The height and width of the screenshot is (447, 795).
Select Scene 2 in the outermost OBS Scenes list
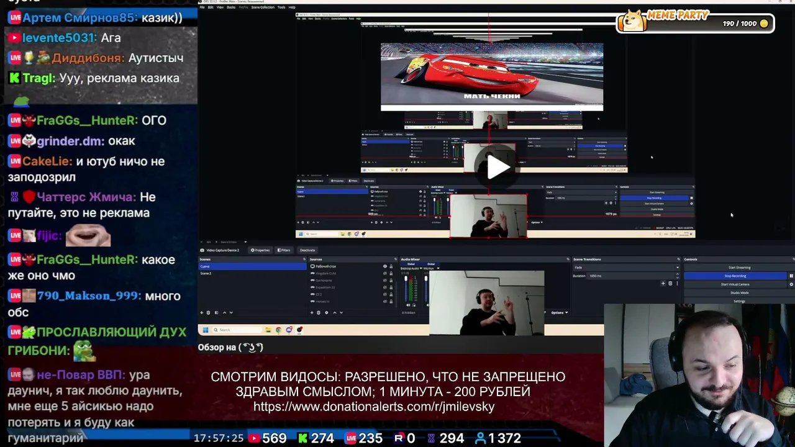point(252,273)
